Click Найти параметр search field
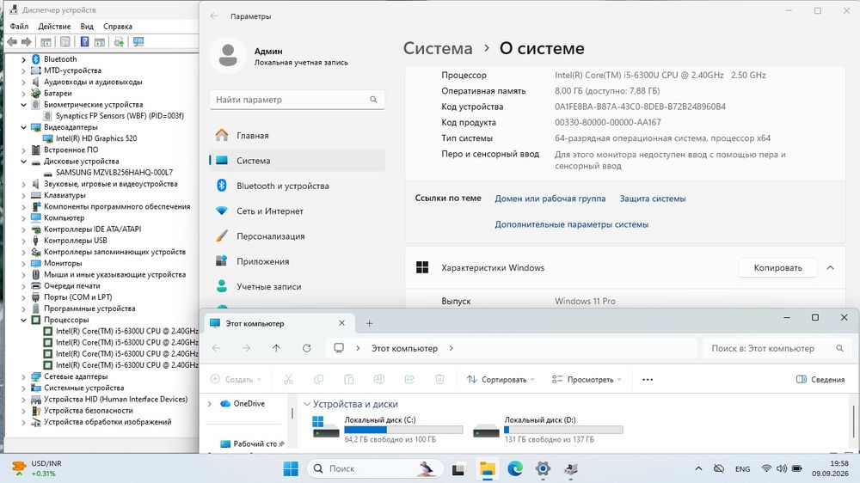The height and width of the screenshot is (483, 860). 297,100
